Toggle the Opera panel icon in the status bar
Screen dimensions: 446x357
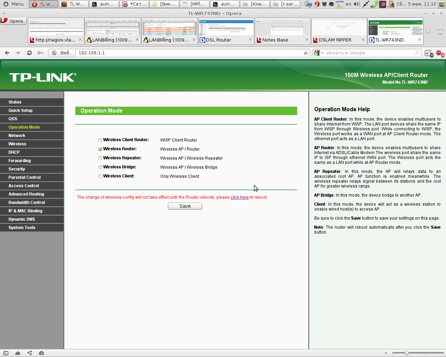point(6,353)
